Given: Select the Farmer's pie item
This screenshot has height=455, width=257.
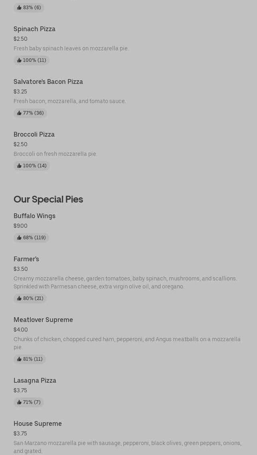Looking at the screenshot, I should pyautogui.click(x=26, y=259).
